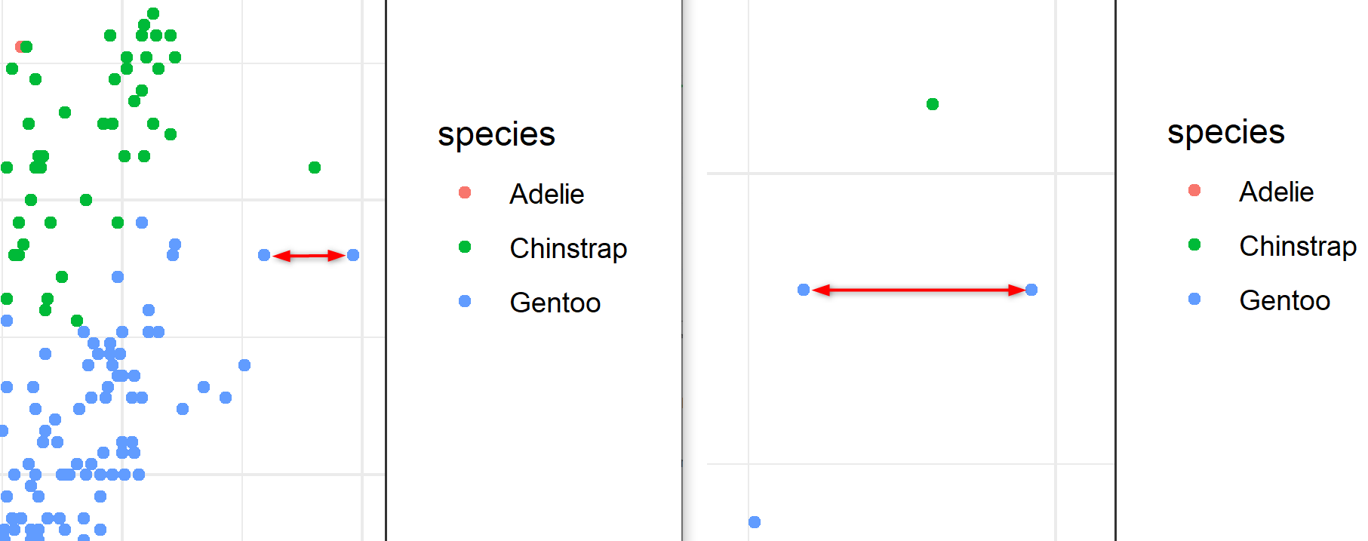Click the blue point right of the long arrow
Screen dimensions: 1368x541
tap(1031, 290)
